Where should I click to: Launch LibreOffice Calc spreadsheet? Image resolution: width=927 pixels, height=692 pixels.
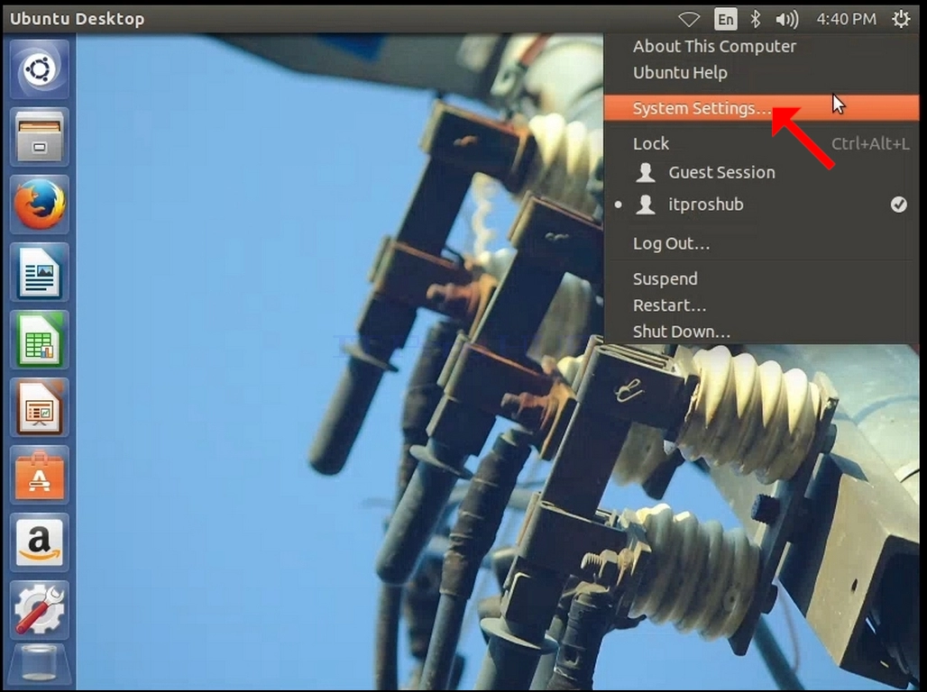[39, 340]
